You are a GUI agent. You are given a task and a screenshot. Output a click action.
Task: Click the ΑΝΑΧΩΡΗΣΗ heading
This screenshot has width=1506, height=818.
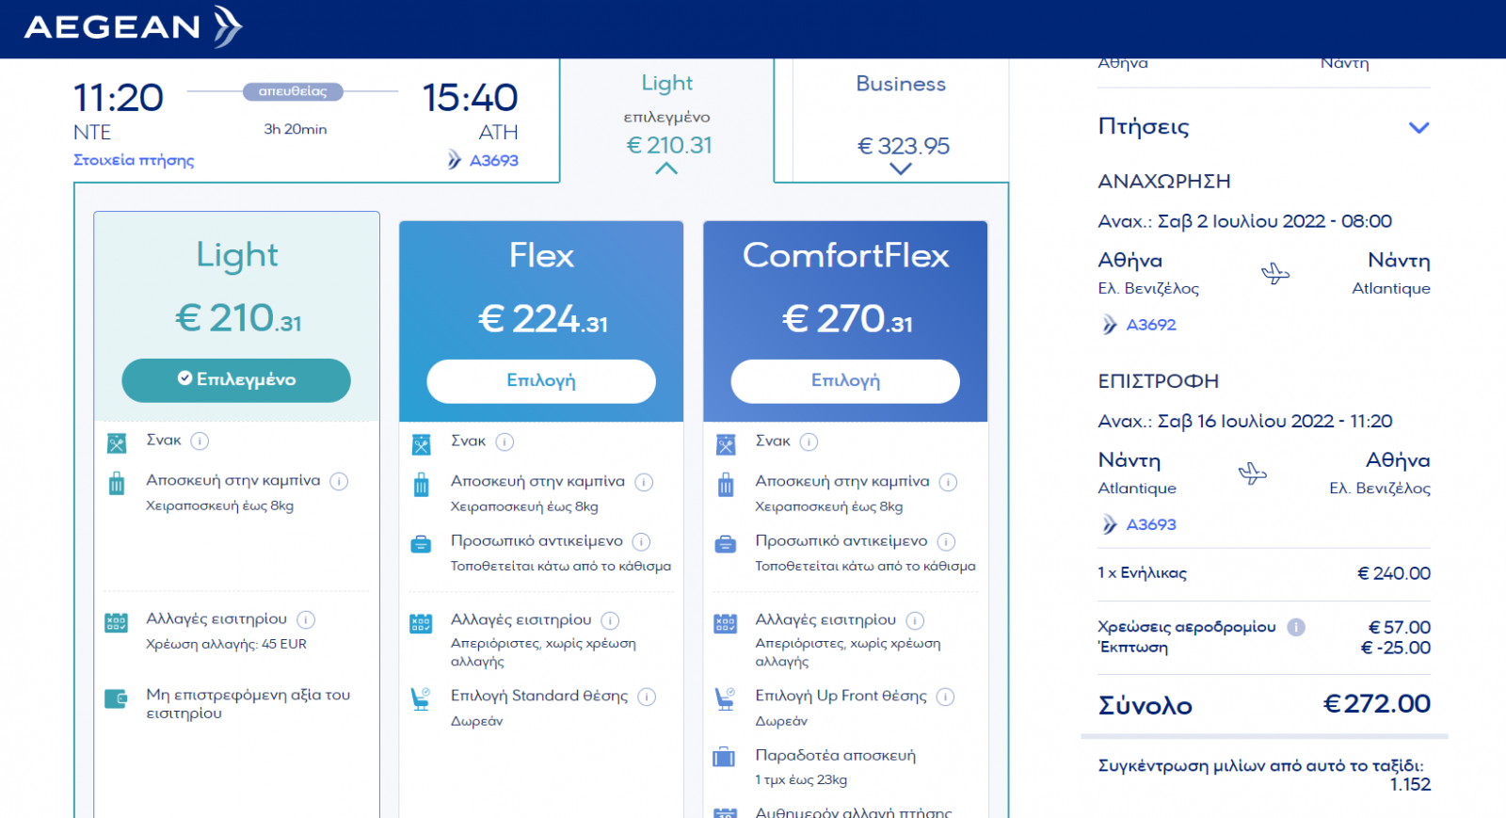coord(1164,181)
